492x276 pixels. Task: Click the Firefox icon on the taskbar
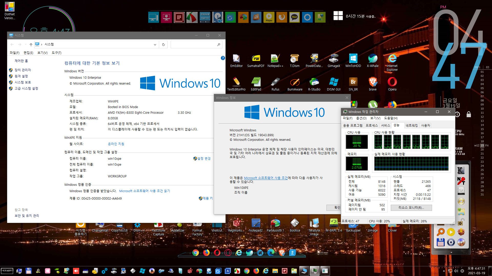[x=256, y=271]
